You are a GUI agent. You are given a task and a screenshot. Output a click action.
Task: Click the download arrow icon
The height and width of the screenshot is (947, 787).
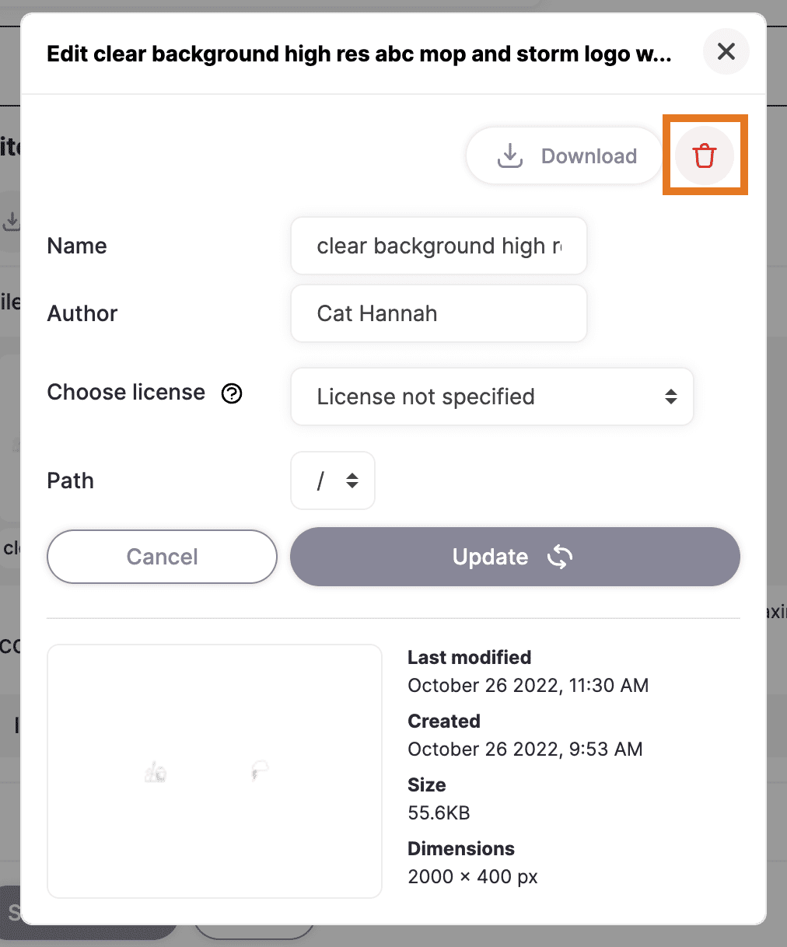click(x=510, y=156)
